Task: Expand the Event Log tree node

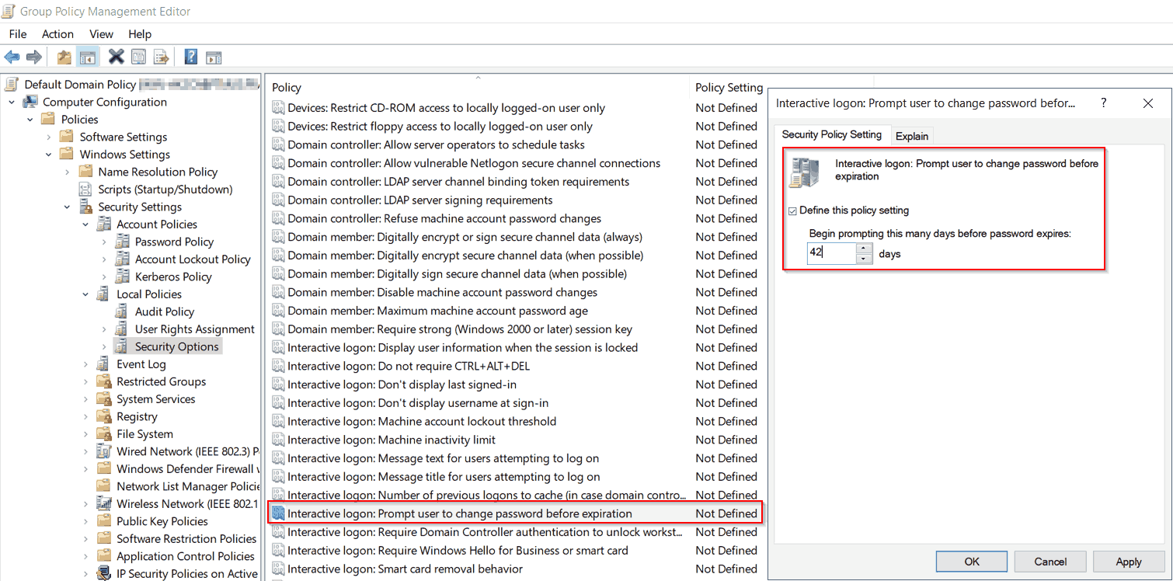Action: tap(87, 364)
